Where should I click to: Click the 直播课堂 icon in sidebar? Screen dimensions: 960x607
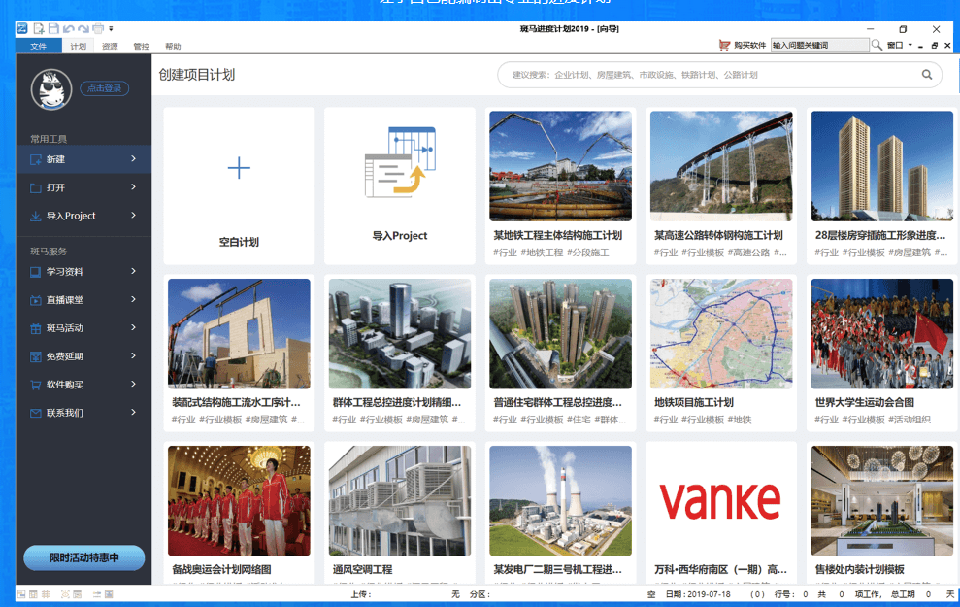[36, 300]
